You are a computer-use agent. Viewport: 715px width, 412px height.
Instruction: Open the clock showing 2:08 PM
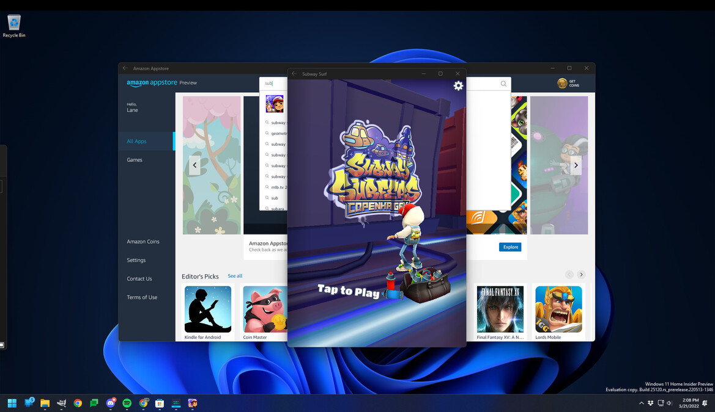689,403
